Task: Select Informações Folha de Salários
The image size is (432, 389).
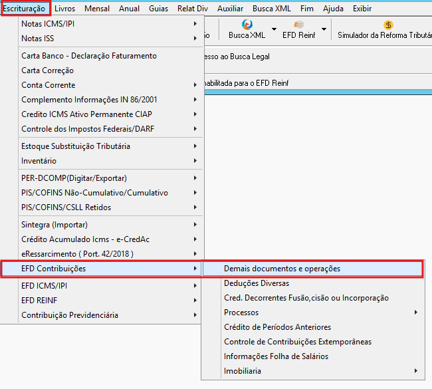Action: [x=312, y=356]
